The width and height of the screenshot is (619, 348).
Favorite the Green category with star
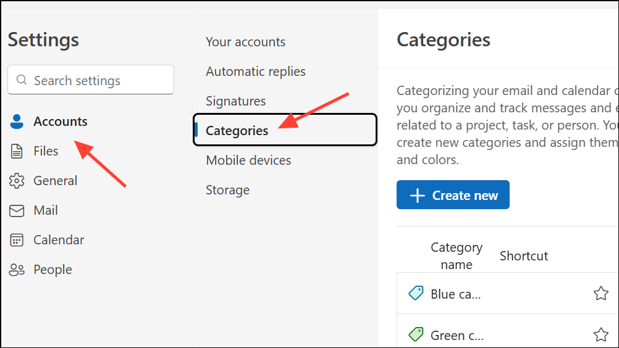tap(600, 334)
